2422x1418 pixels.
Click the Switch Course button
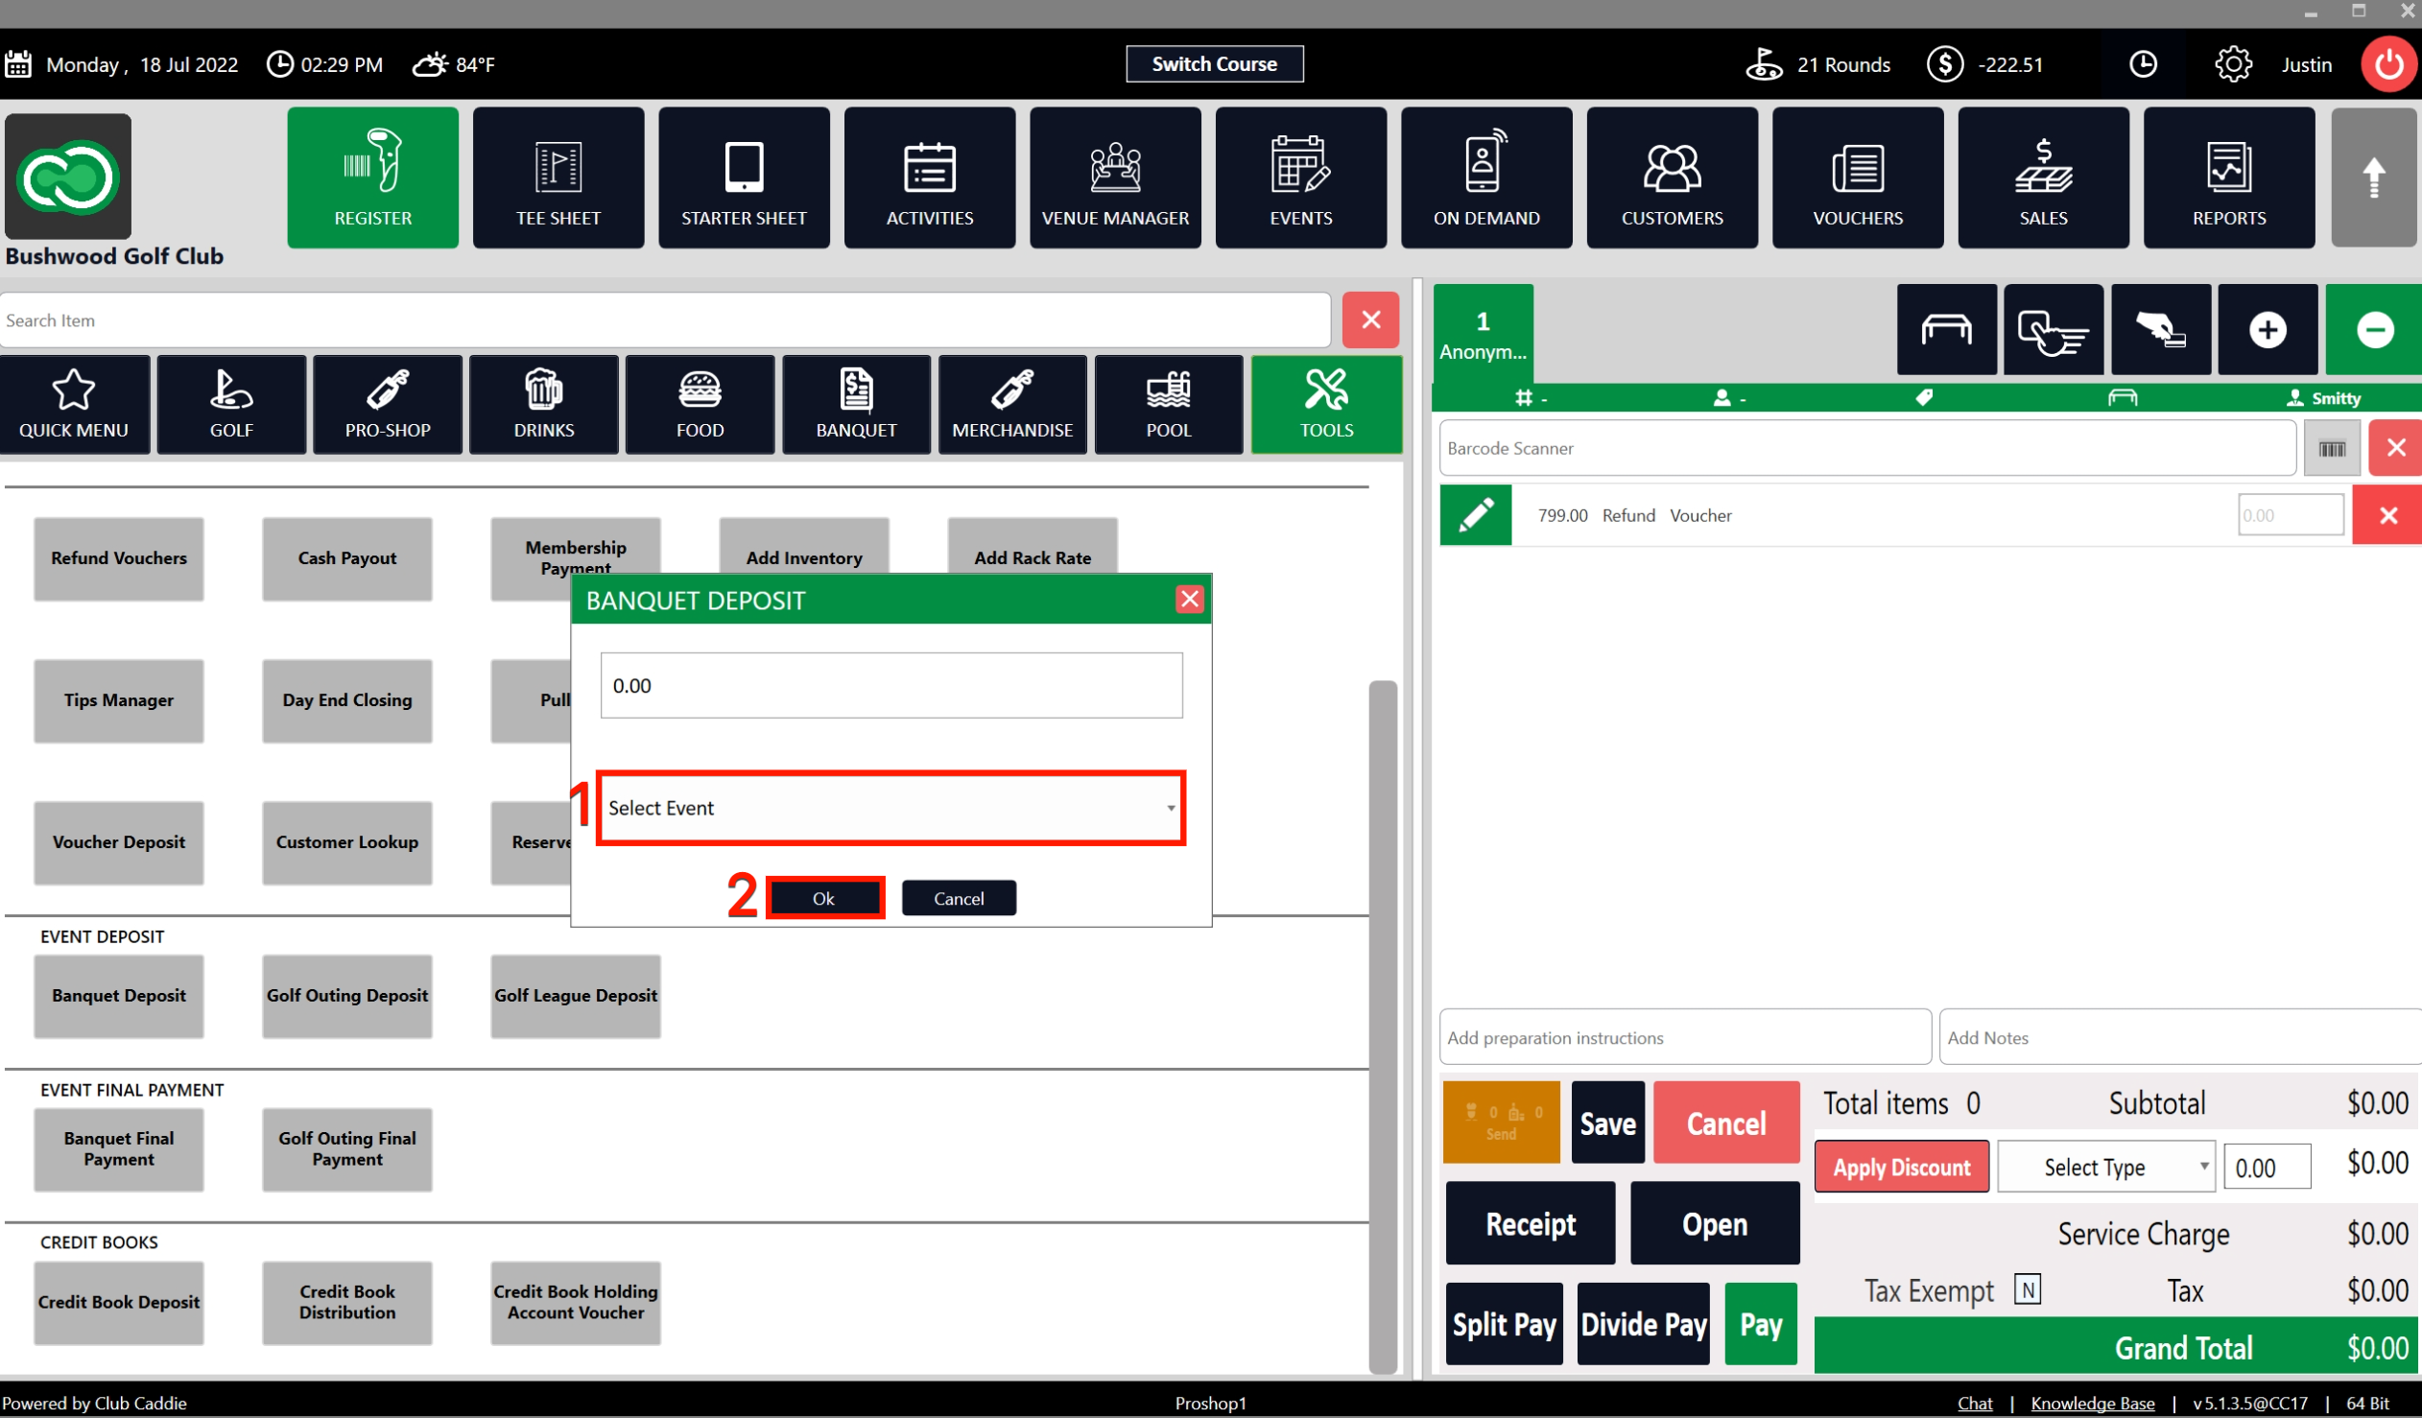pos(1214,64)
